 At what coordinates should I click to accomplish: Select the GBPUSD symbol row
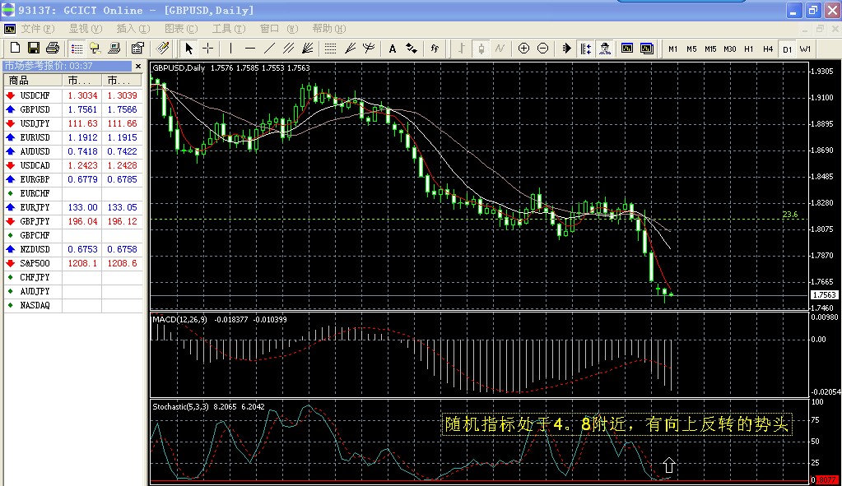point(73,109)
